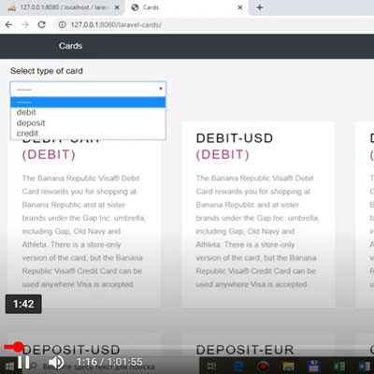Open the red record app in the taskbar

[x=264, y=366]
